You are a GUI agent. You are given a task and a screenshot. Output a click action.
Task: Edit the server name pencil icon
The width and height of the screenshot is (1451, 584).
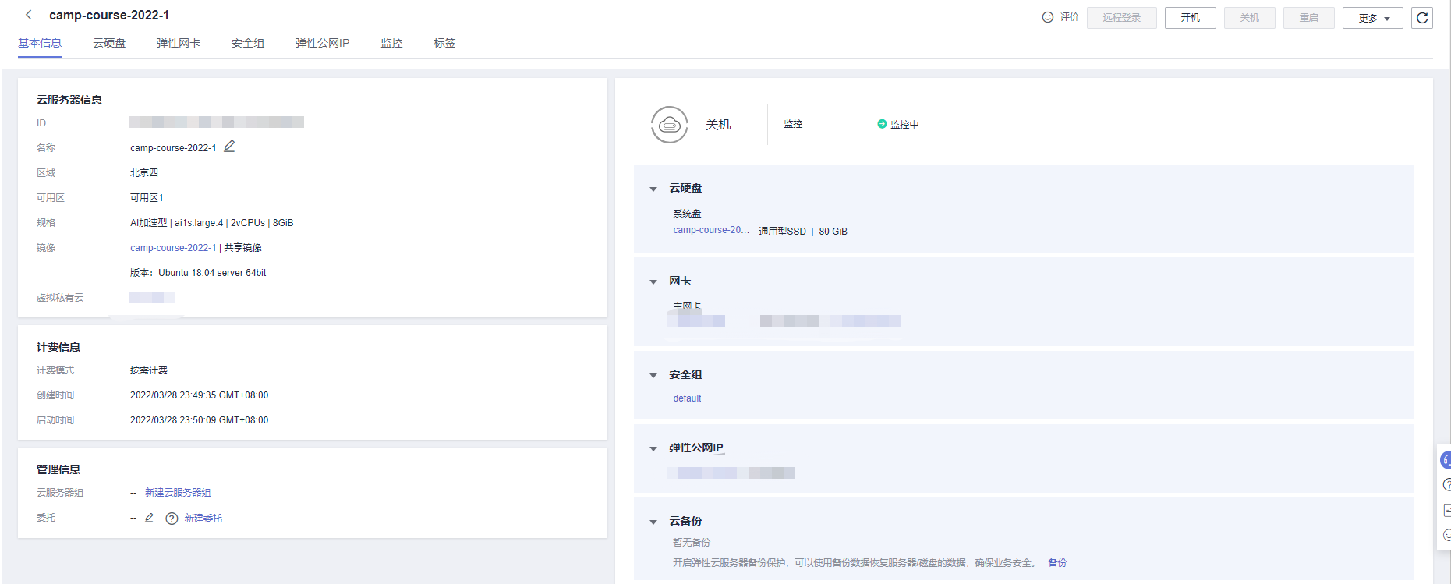[x=229, y=147]
